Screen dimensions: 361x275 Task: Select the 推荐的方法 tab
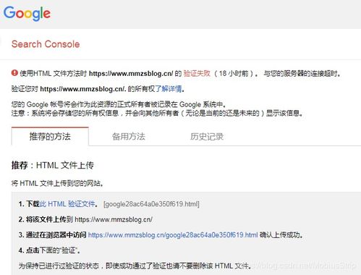[x=50, y=136]
